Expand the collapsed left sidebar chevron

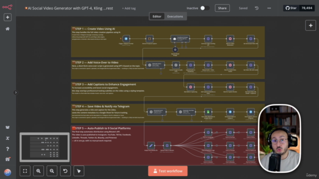click(x=15, y=92)
